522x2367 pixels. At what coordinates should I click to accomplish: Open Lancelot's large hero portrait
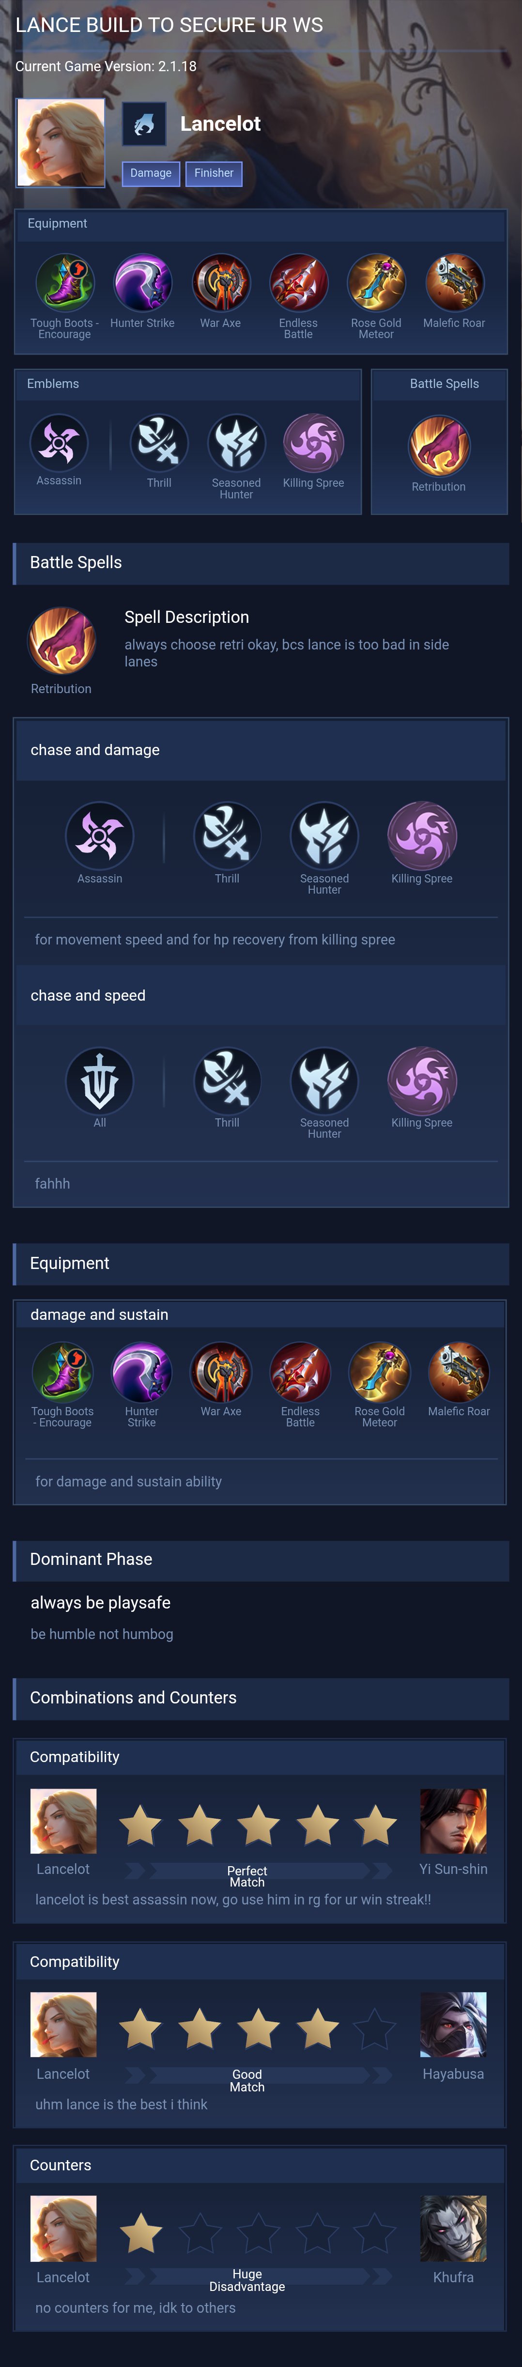61,142
